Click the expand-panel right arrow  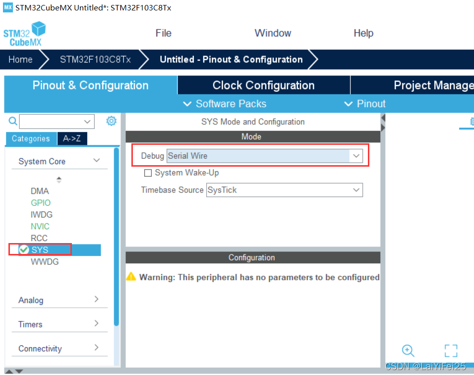pos(383,127)
